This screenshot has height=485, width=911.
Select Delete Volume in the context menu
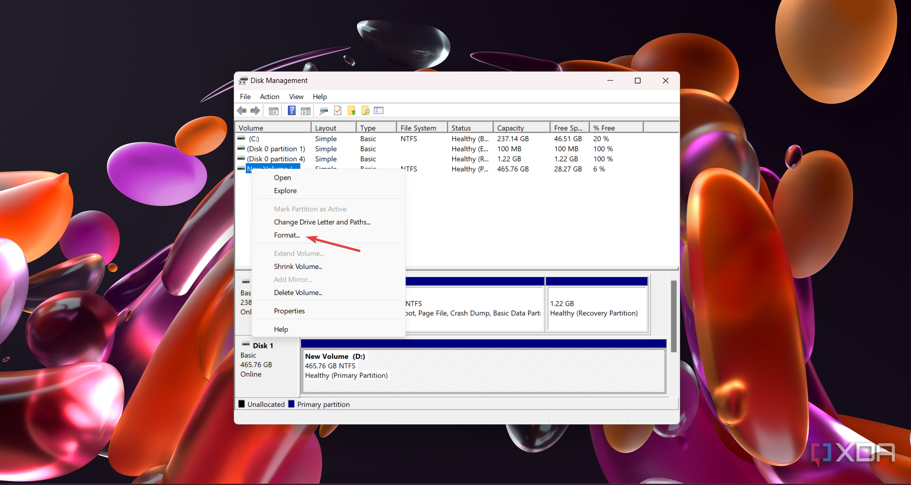(328, 293)
